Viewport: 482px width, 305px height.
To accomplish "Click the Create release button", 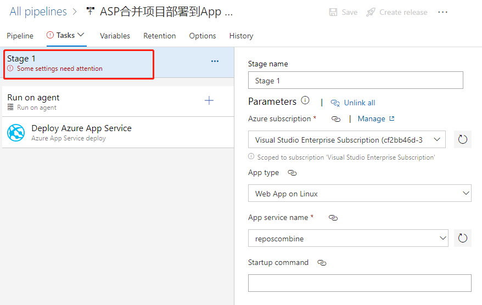I will coord(397,12).
